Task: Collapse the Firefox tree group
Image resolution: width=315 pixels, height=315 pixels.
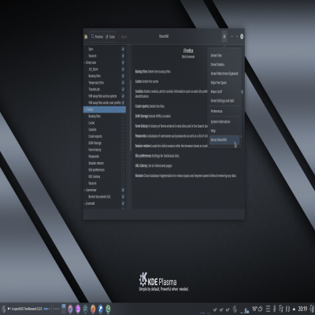Action: [x=84, y=109]
